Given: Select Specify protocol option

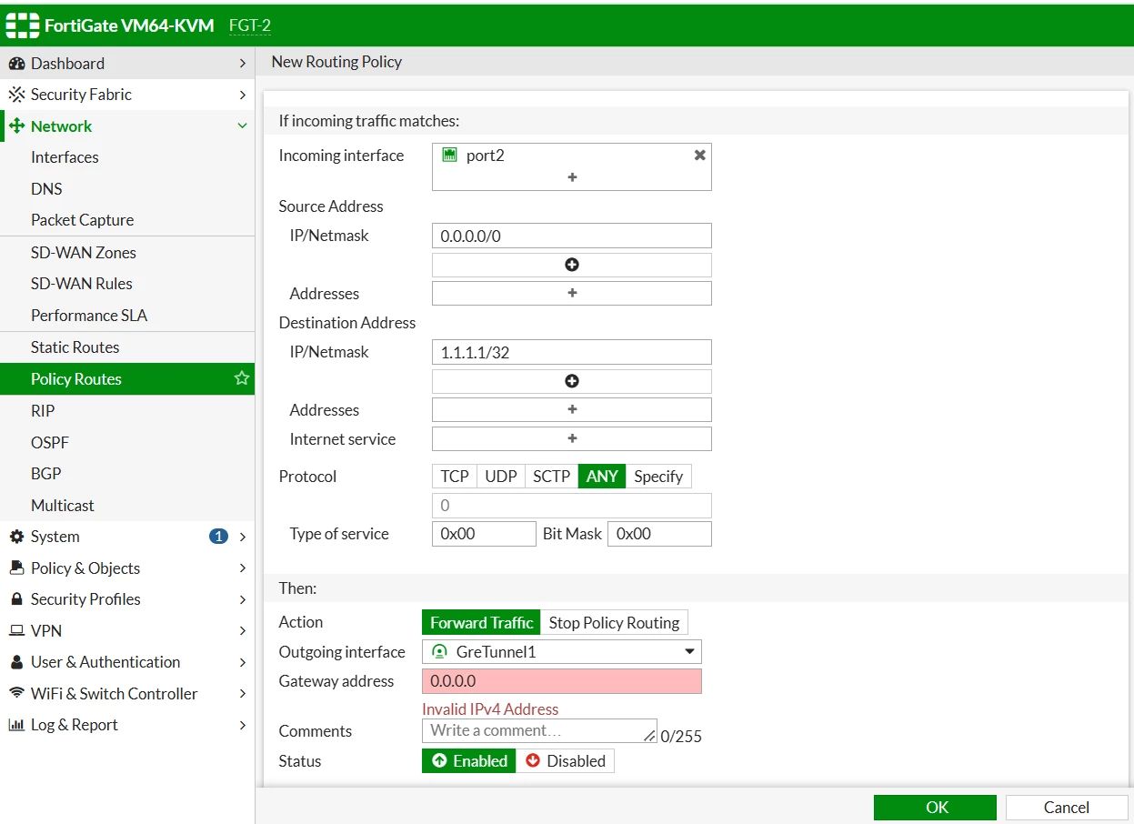Looking at the screenshot, I should pos(658,477).
